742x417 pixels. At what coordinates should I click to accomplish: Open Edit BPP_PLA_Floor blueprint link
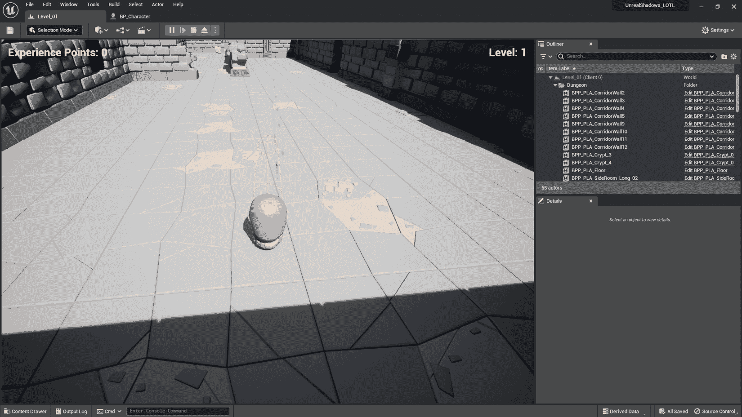click(706, 170)
